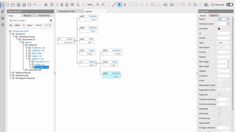Viewport: 235px width, 132px height.
Task: Copy the selected object
Action: coord(51,5)
